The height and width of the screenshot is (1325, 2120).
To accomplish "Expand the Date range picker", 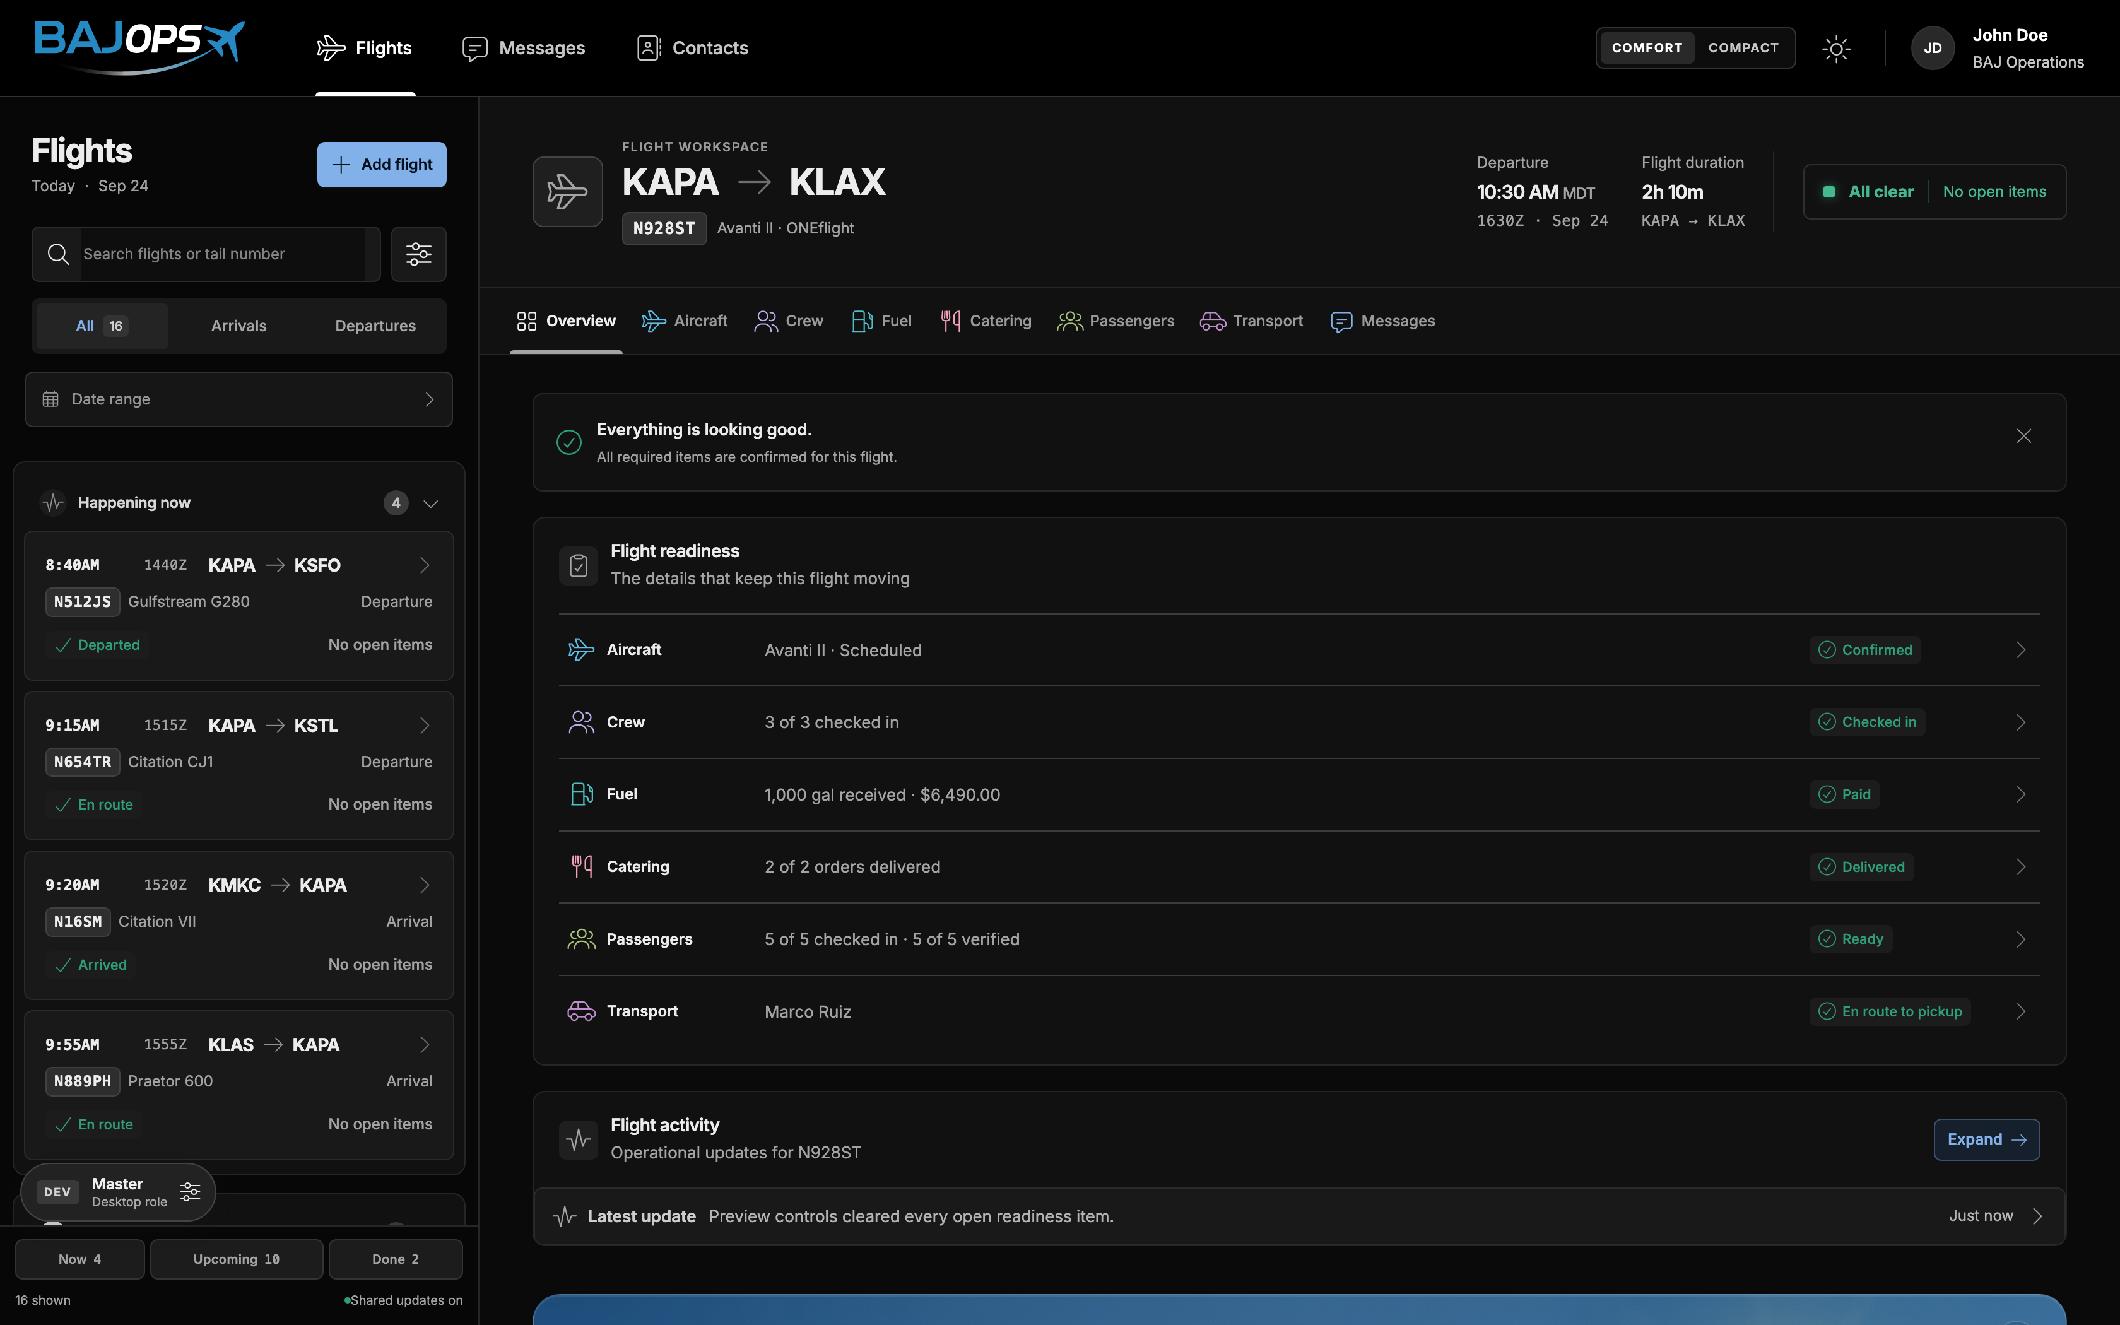I will pyautogui.click(x=239, y=399).
